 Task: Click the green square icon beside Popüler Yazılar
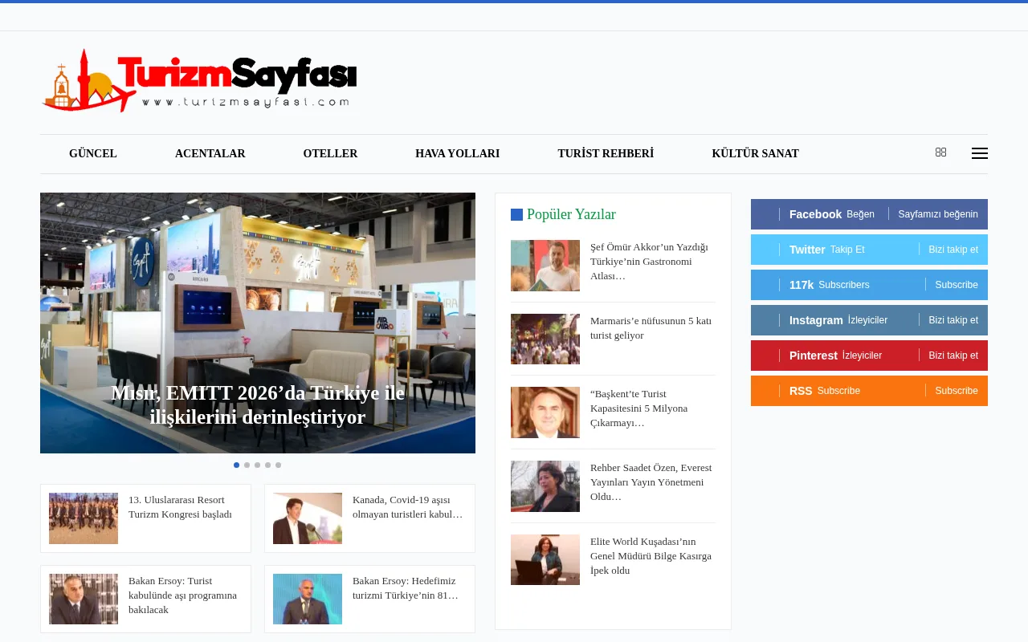516,214
